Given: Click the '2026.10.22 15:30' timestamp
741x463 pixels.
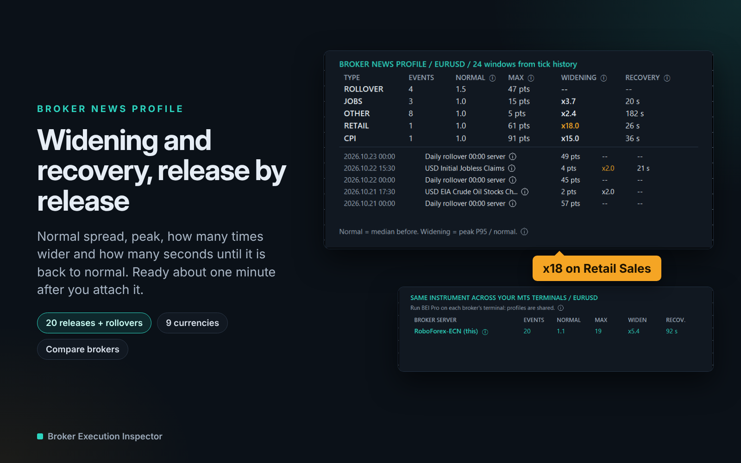Looking at the screenshot, I should (369, 168).
